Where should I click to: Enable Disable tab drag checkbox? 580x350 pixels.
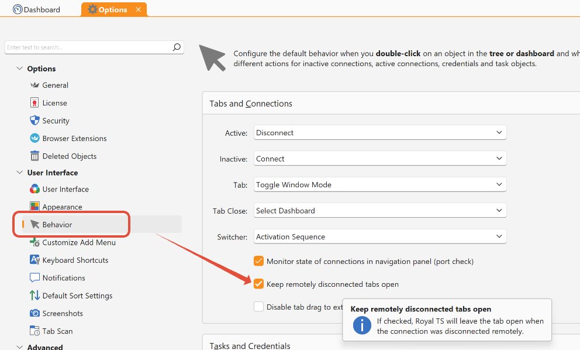pos(258,307)
